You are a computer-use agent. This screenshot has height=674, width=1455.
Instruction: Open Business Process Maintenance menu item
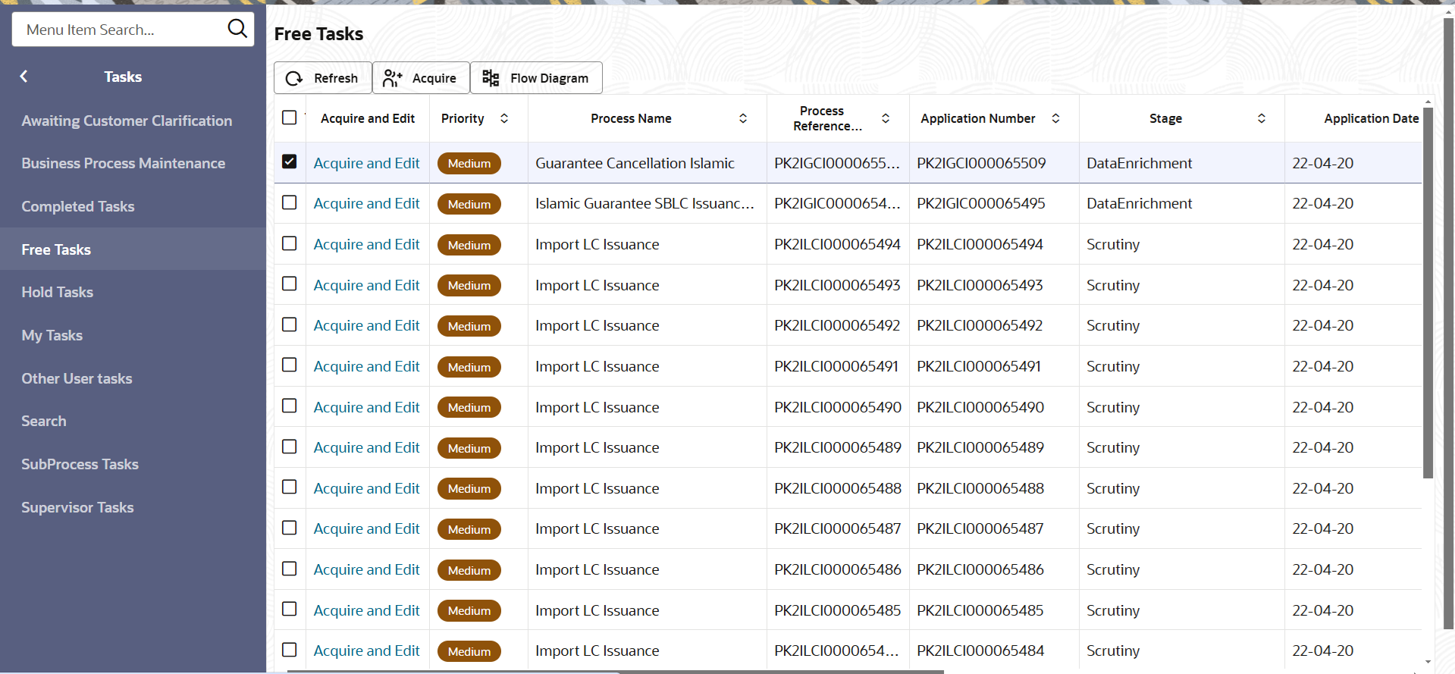(124, 163)
